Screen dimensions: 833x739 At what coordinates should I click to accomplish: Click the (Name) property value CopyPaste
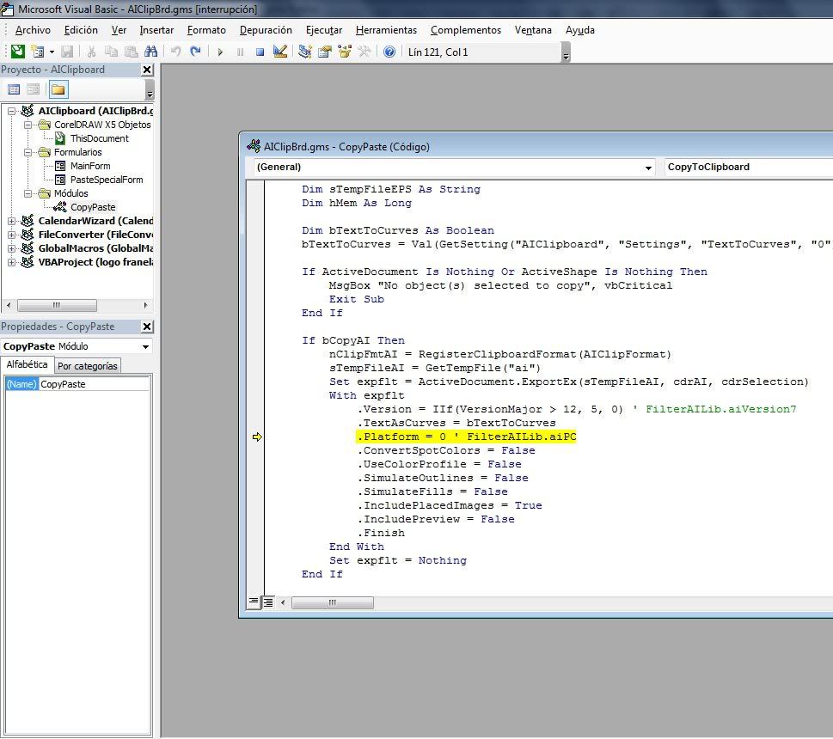95,384
